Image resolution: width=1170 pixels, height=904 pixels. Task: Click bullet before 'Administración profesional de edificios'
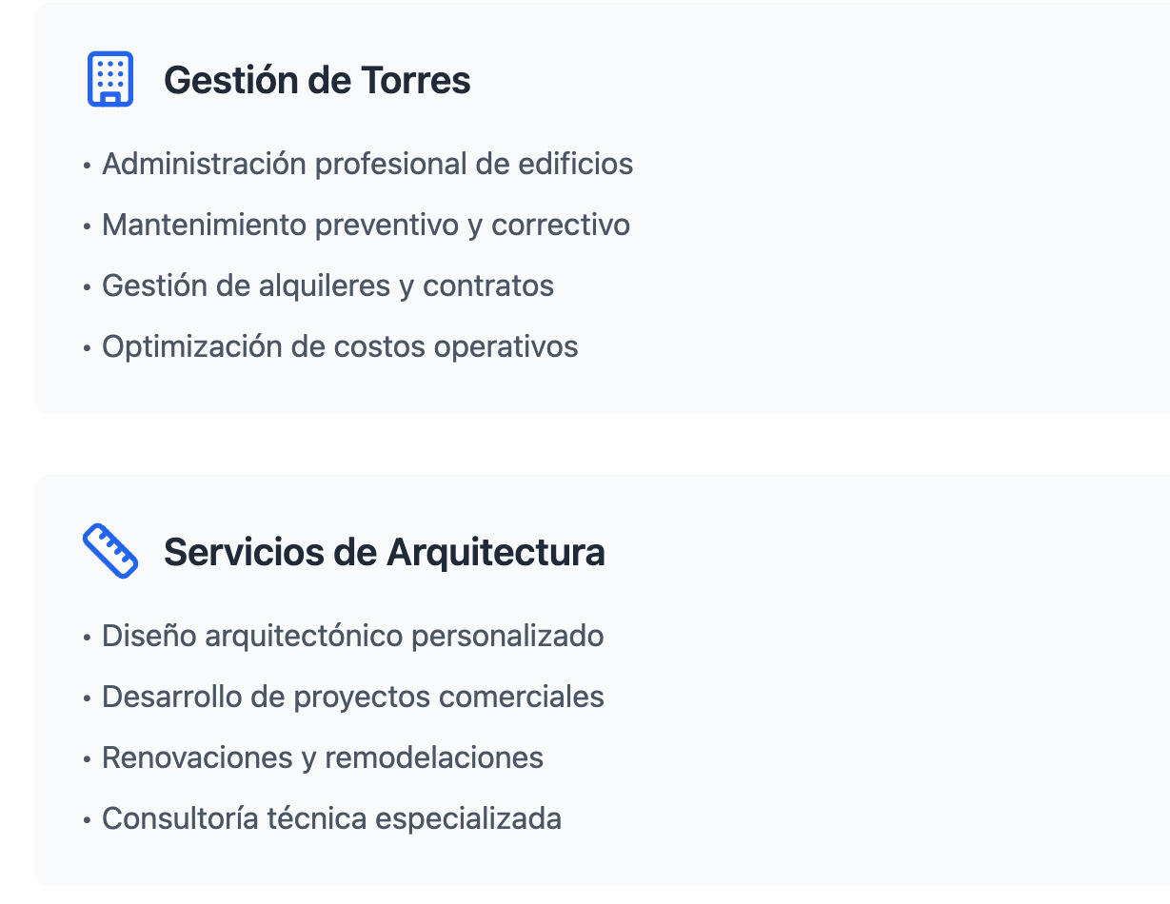click(x=88, y=166)
